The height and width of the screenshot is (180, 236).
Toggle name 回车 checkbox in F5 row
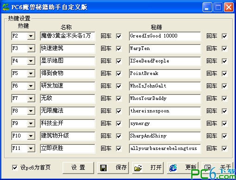[119, 74]
